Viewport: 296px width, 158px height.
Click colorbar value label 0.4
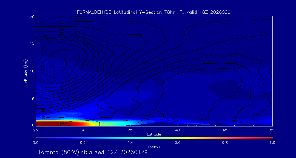click(x=130, y=143)
